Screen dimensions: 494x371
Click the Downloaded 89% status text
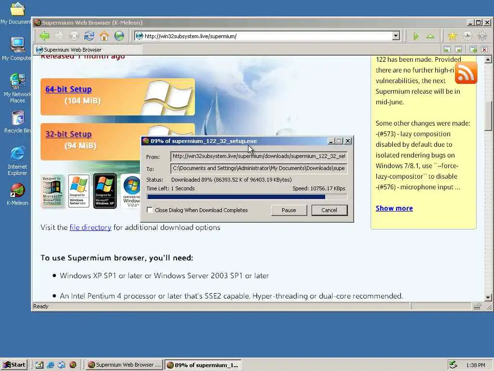click(231, 180)
